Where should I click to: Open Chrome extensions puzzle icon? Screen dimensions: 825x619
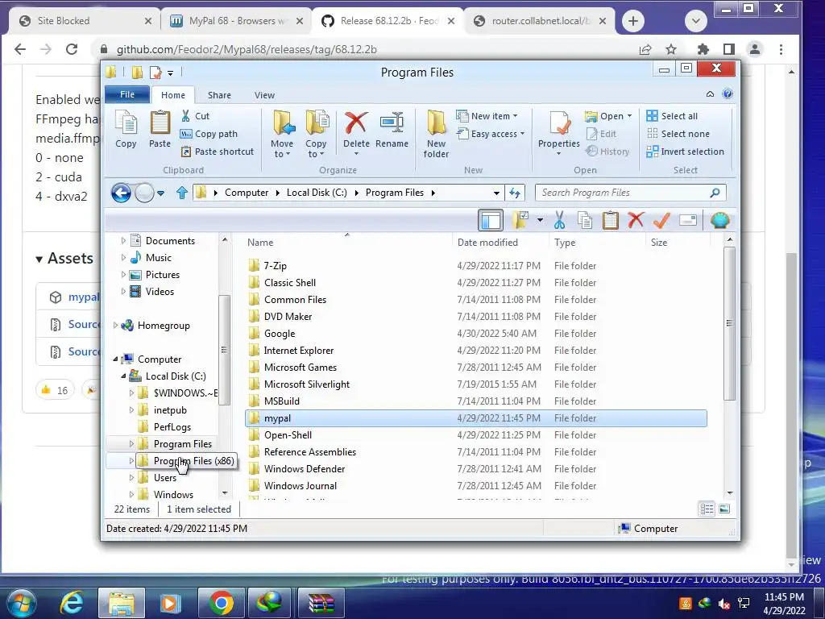pyautogui.click(x=703, y=49)
